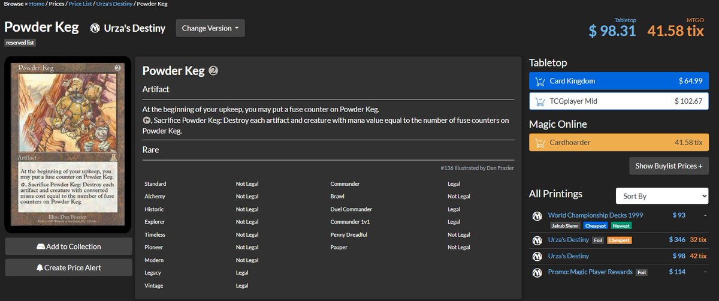Image resolution: width=719 pixels, height=301 pixels.
Task: Click the Pauper format label
Action: coord(339,247)
